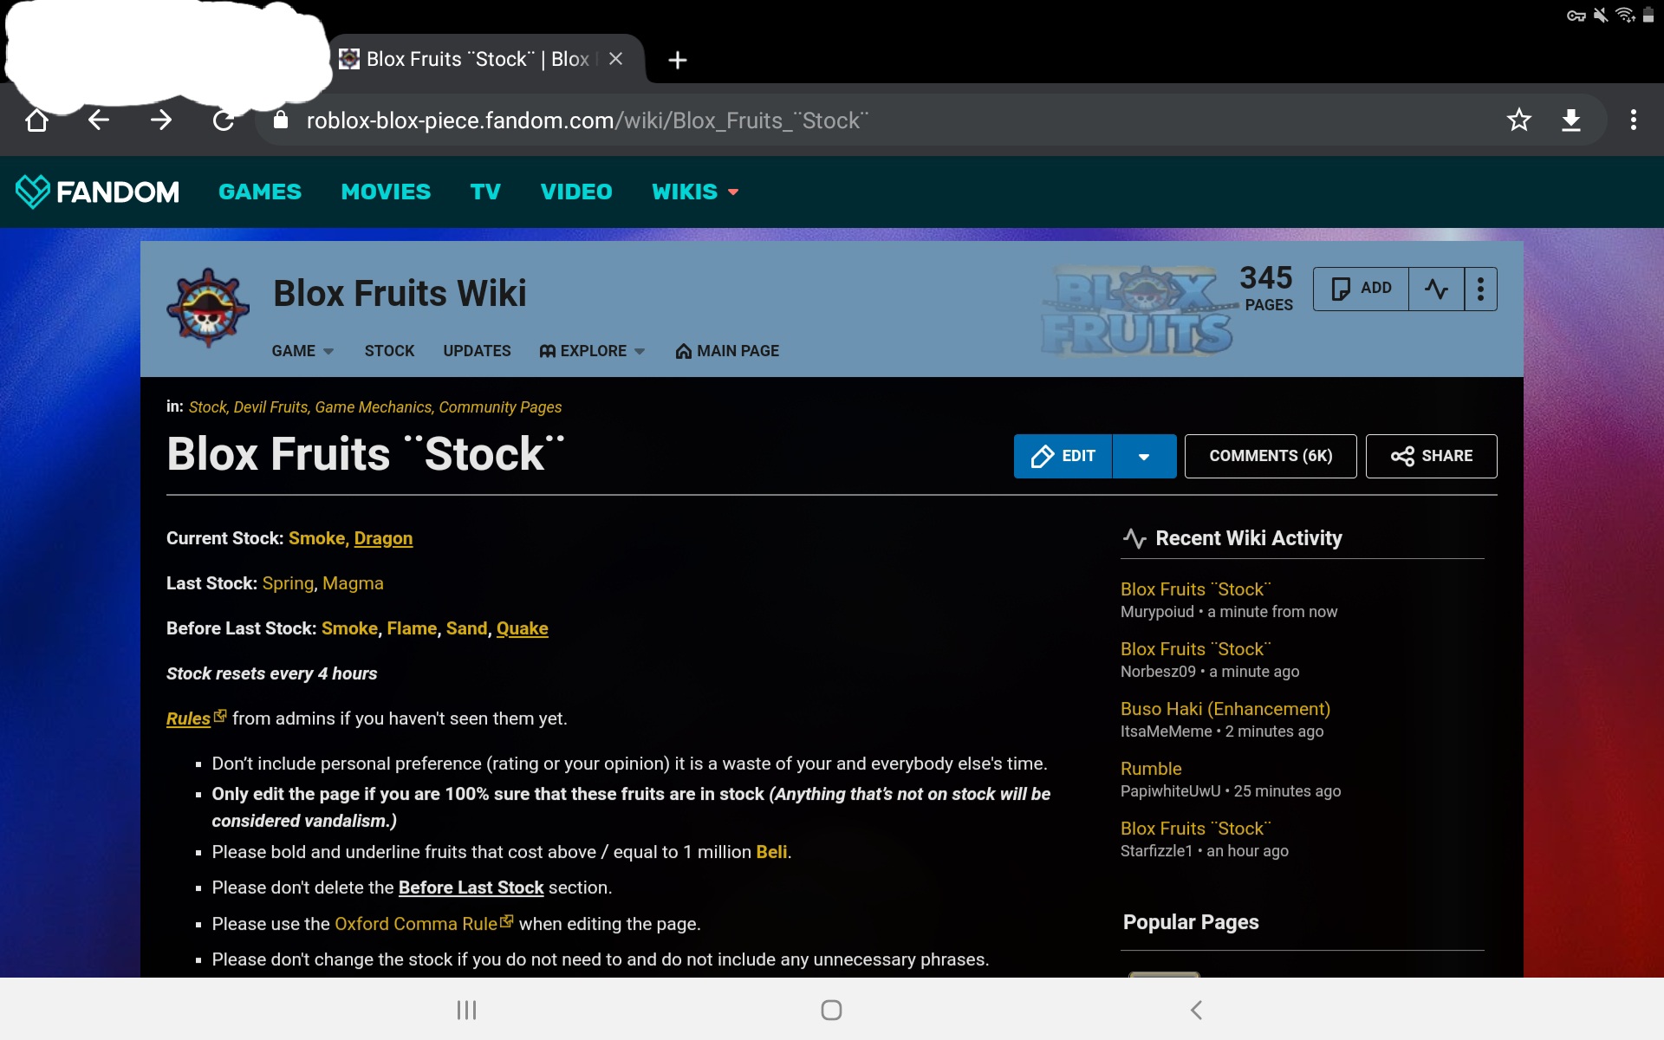
Task: Open browser three-dot overflow menu
Action: click(1633, 120)
